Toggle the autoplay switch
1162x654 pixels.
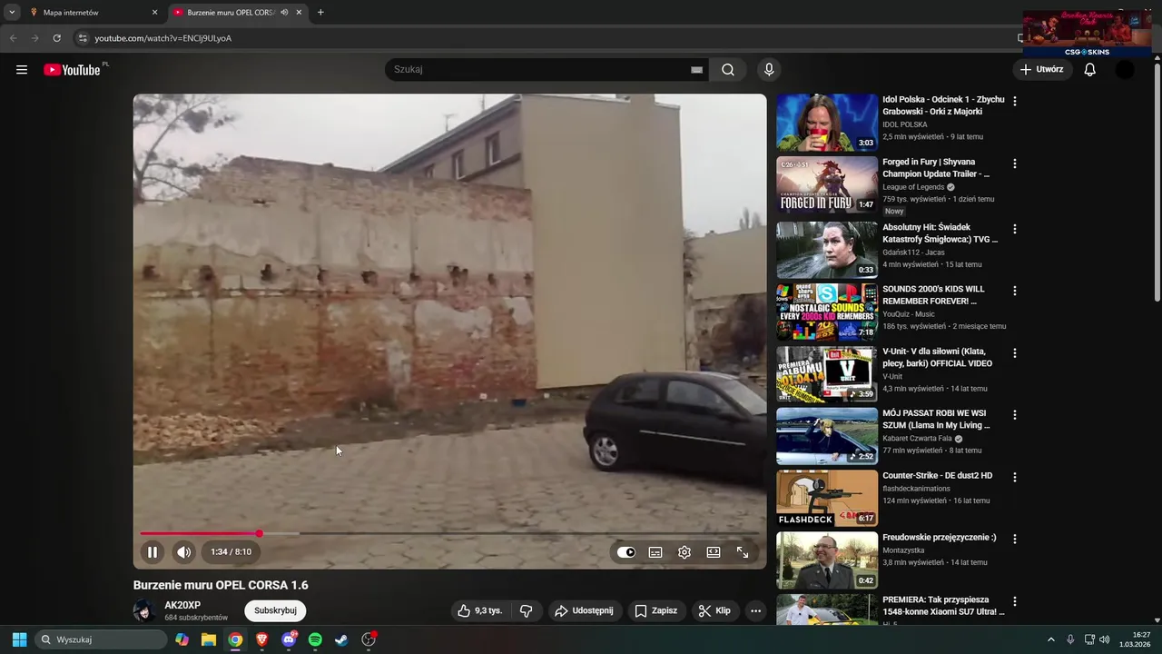pos(626,552)
